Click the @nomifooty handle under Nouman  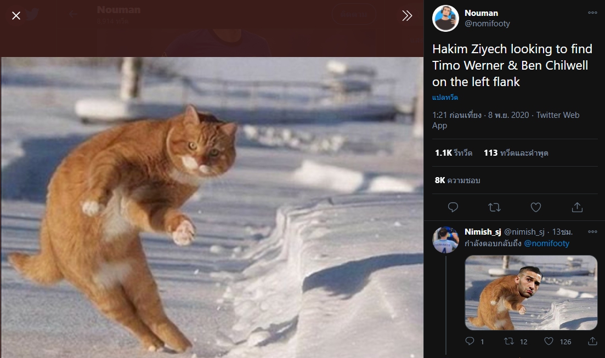coord(487,24)
